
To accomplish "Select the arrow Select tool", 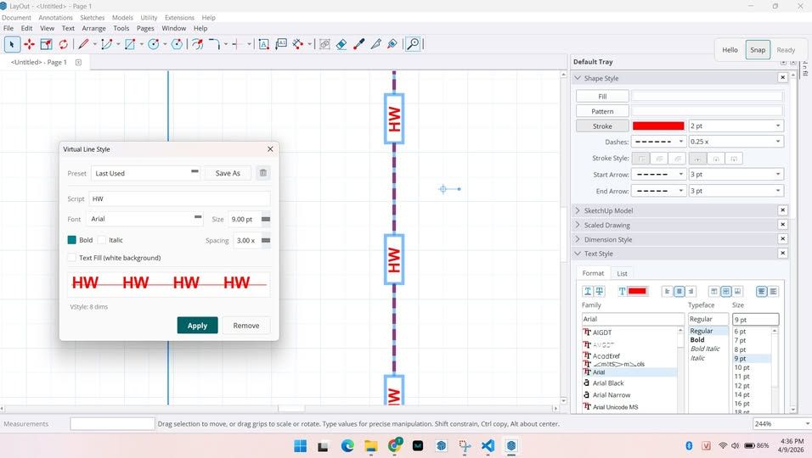I will [x=12, y=44].
